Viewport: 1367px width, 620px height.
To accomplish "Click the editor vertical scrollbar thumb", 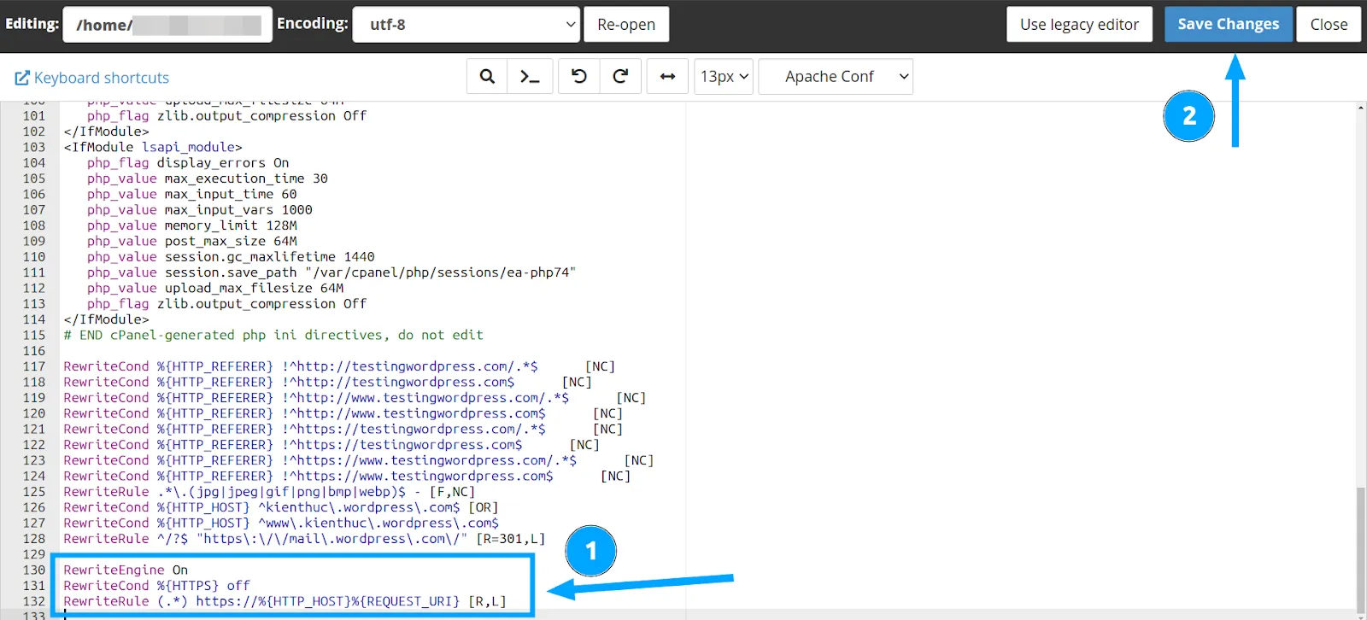I will click(1360, 551).
